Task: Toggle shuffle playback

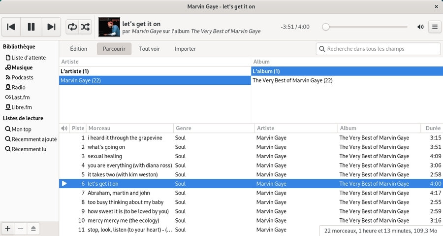Action: 85,27
